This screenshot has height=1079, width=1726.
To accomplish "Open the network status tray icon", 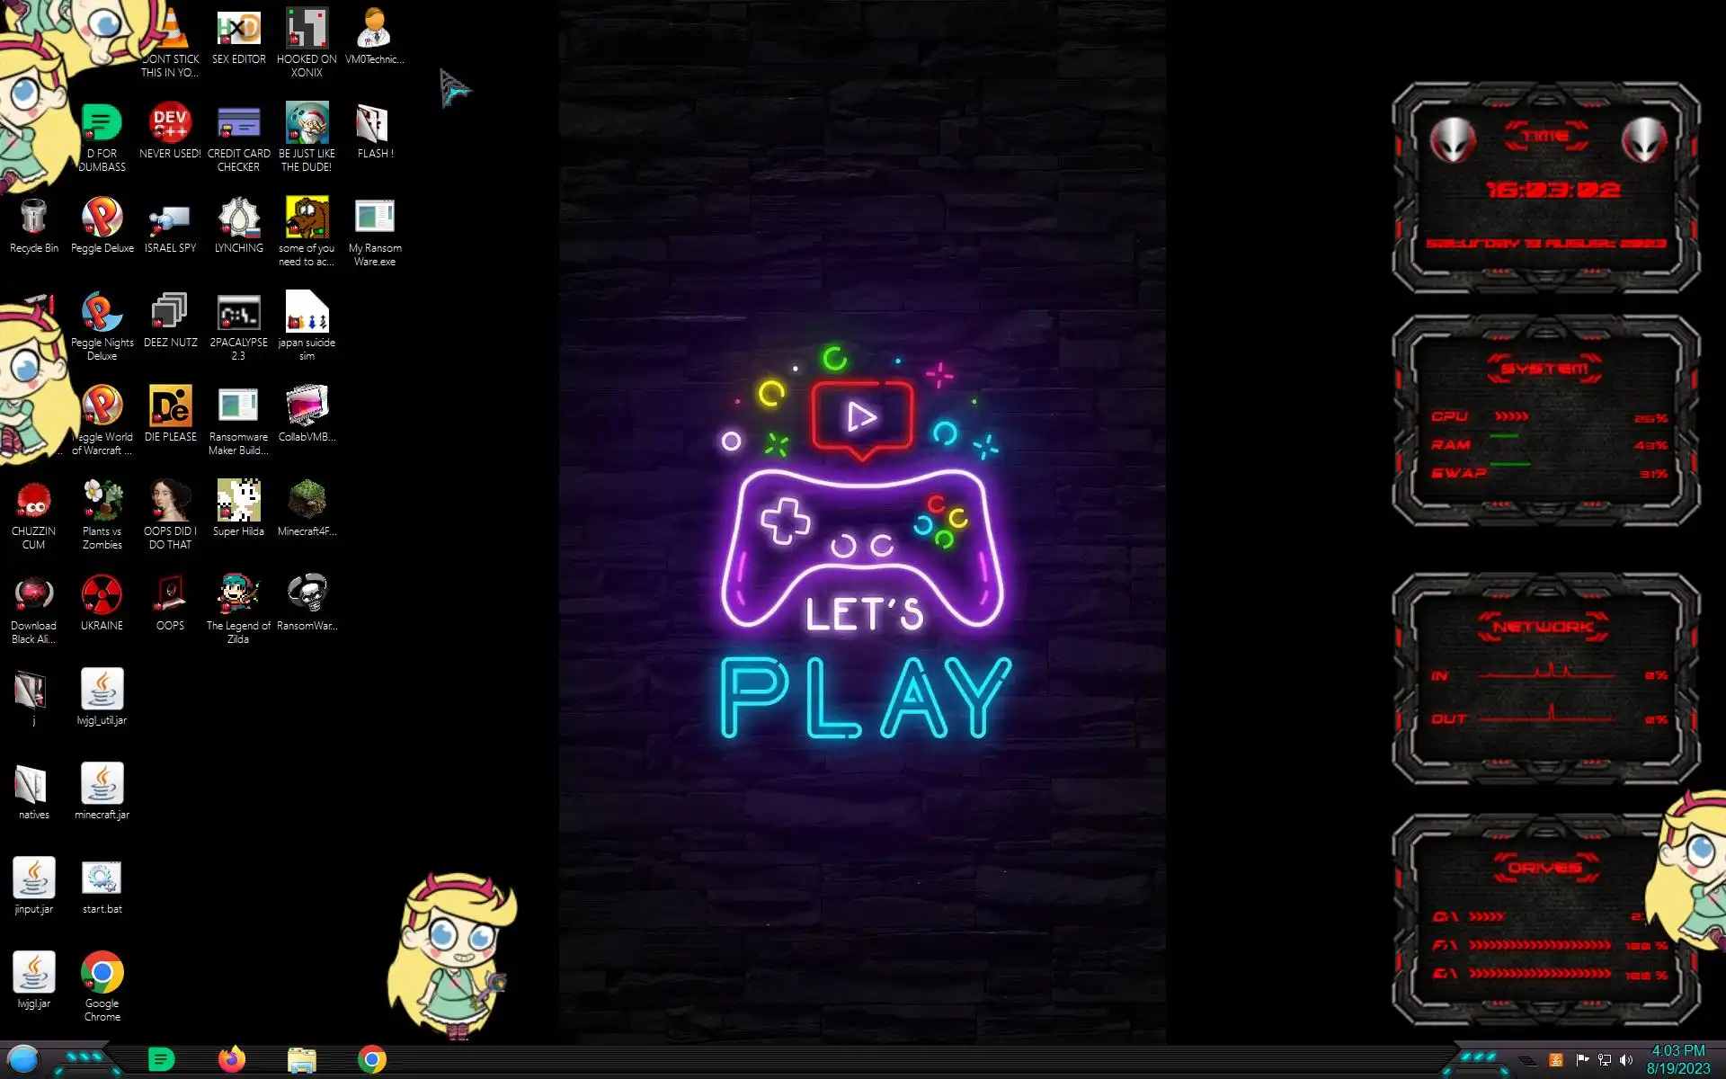I will tap(1605, 1060).
